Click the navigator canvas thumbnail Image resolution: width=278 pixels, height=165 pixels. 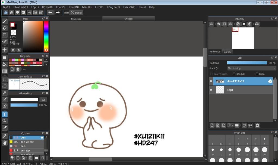point(243,38)
